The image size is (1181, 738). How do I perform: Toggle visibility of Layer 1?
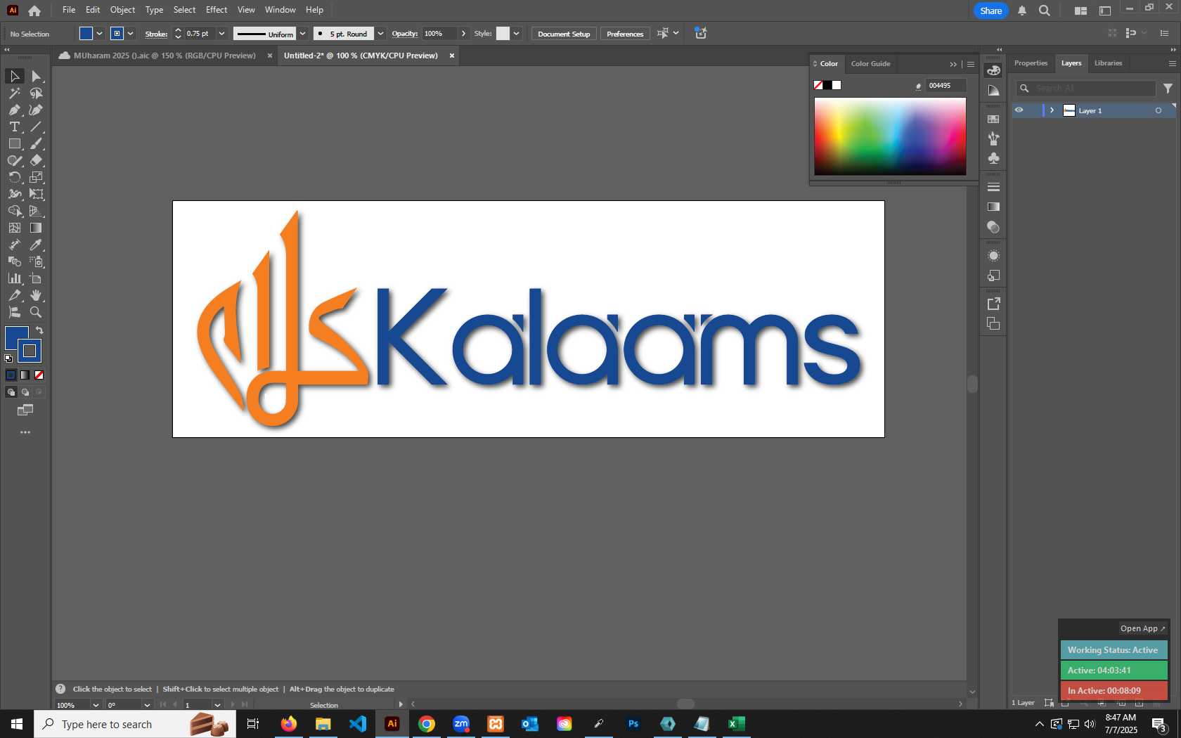1019,110
